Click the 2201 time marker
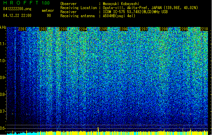The width and height of the screenshot is (212, 135). [22, 29]
